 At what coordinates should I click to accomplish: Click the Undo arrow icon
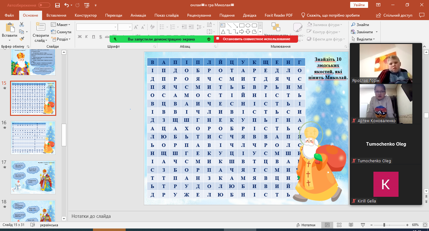tap(66, 5)
